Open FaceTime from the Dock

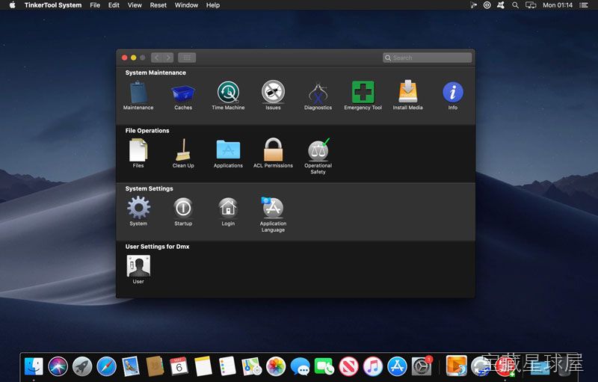coord(324,366)
